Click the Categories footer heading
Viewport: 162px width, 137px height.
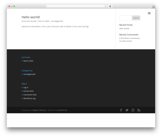click(x=27, y=71)
